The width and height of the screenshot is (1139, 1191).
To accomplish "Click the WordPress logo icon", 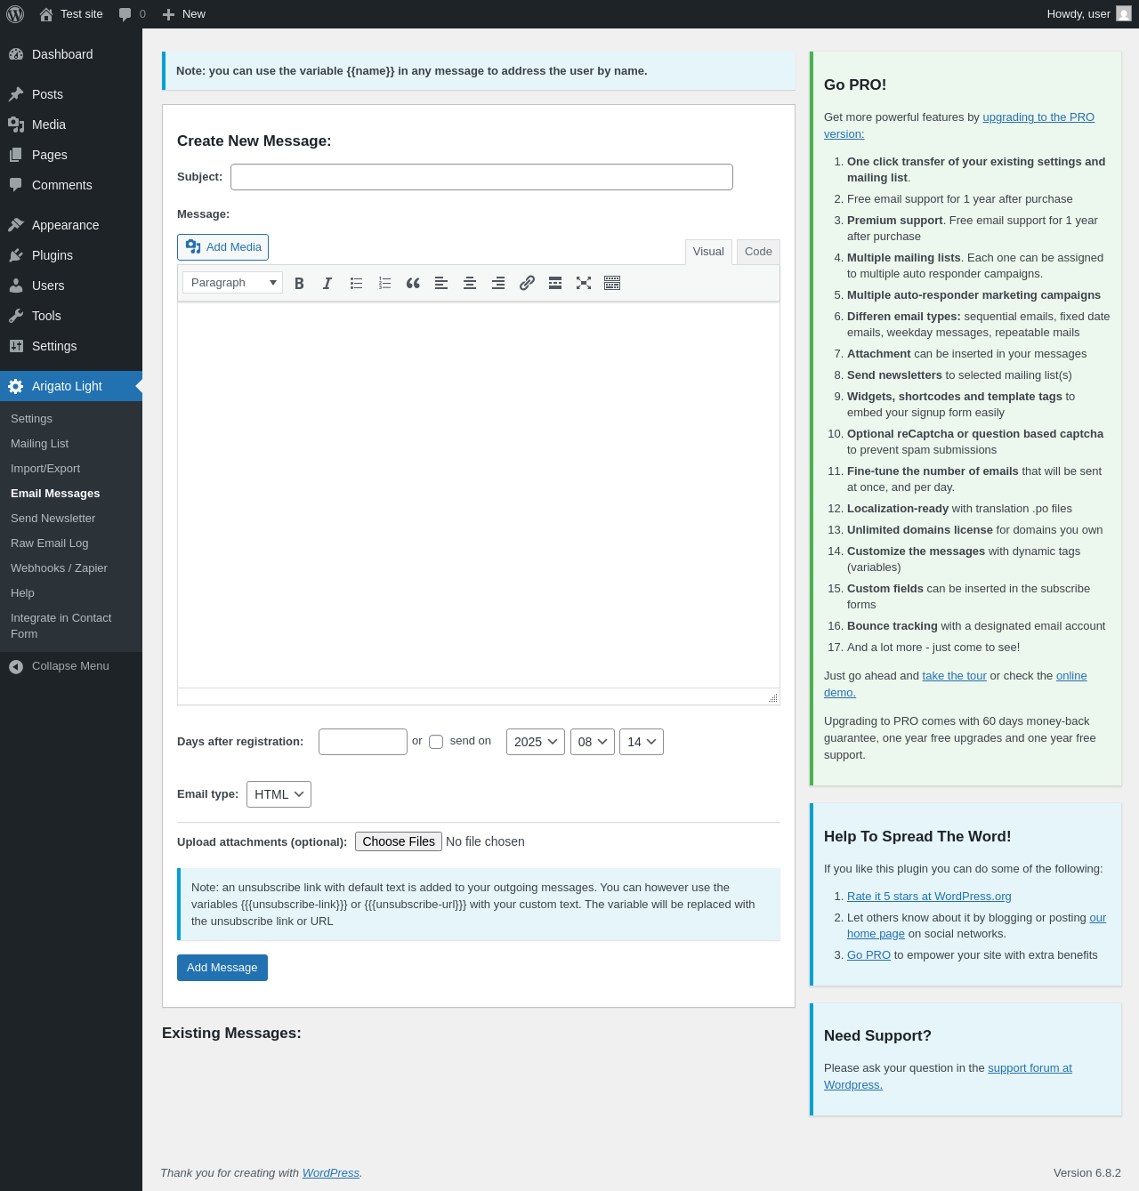I will point(15,14).
